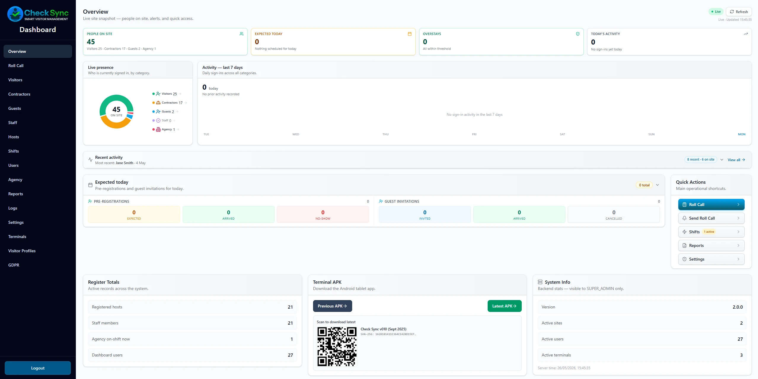Image resolution: width=758 pixels, height=379 pixels.
Task: Click the Live presence donut chart
Action: pos(117,112)
